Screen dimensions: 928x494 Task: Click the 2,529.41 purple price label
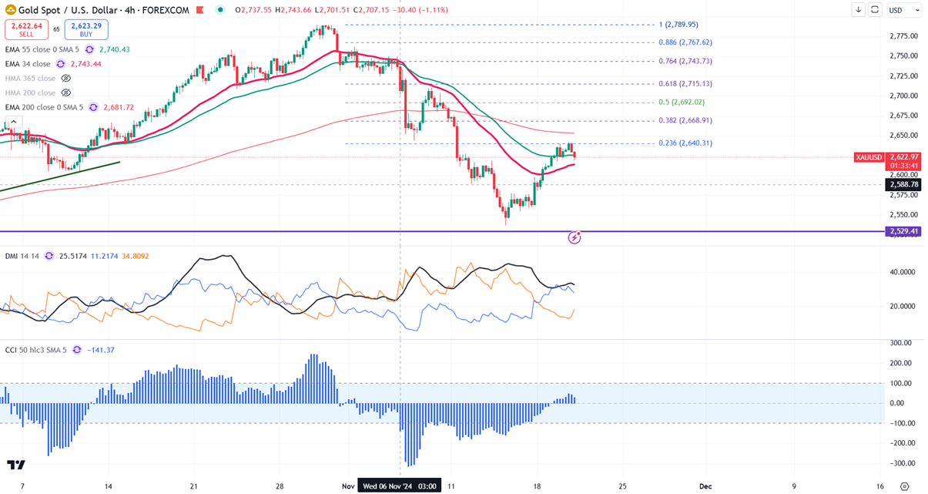point(903,231)
